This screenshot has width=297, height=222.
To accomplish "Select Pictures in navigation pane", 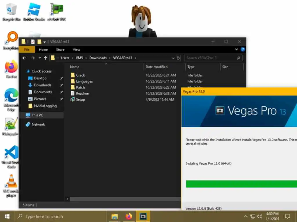I will tap(40, 99).
